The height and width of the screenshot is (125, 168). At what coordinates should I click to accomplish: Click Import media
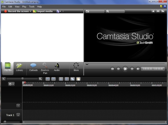click(43, 11)
